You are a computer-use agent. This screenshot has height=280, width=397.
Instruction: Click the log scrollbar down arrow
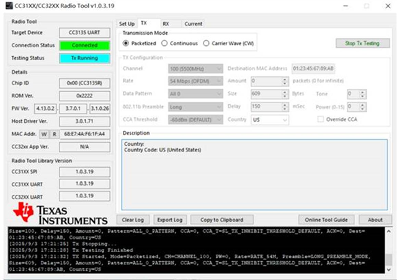pyautogui.click(x=388, y=270)
